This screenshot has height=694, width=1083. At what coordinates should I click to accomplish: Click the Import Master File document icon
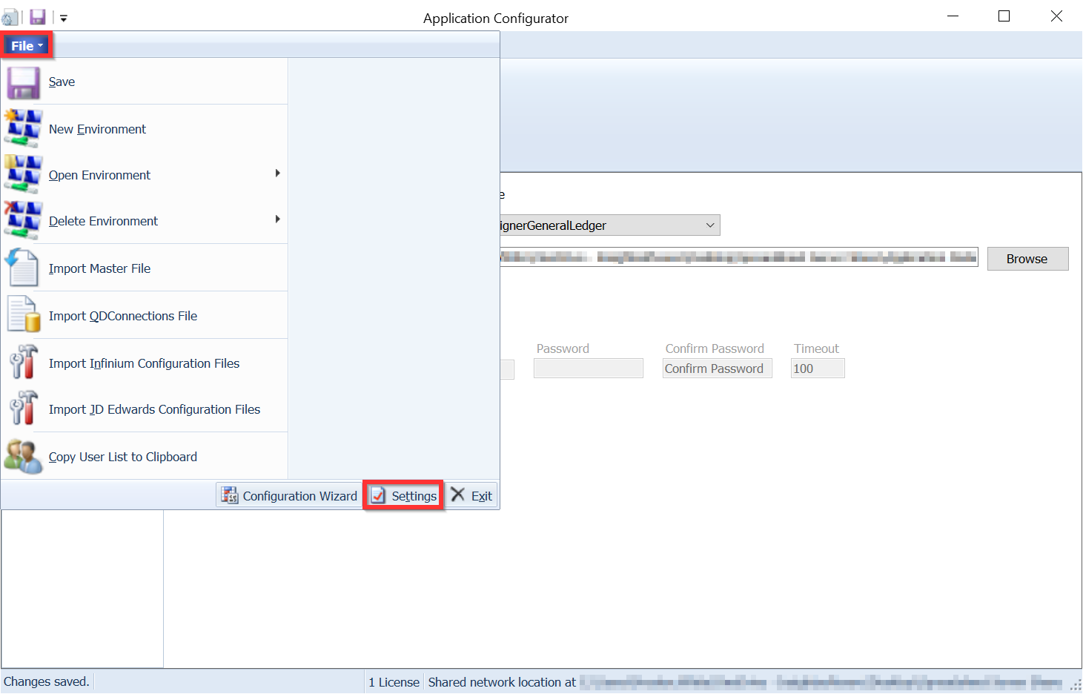(x=21, y=268)
